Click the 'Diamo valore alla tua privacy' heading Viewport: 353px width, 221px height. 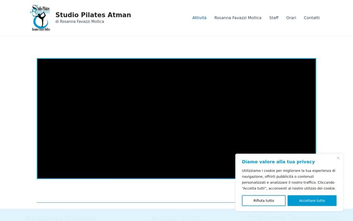[x=278, y=162]
